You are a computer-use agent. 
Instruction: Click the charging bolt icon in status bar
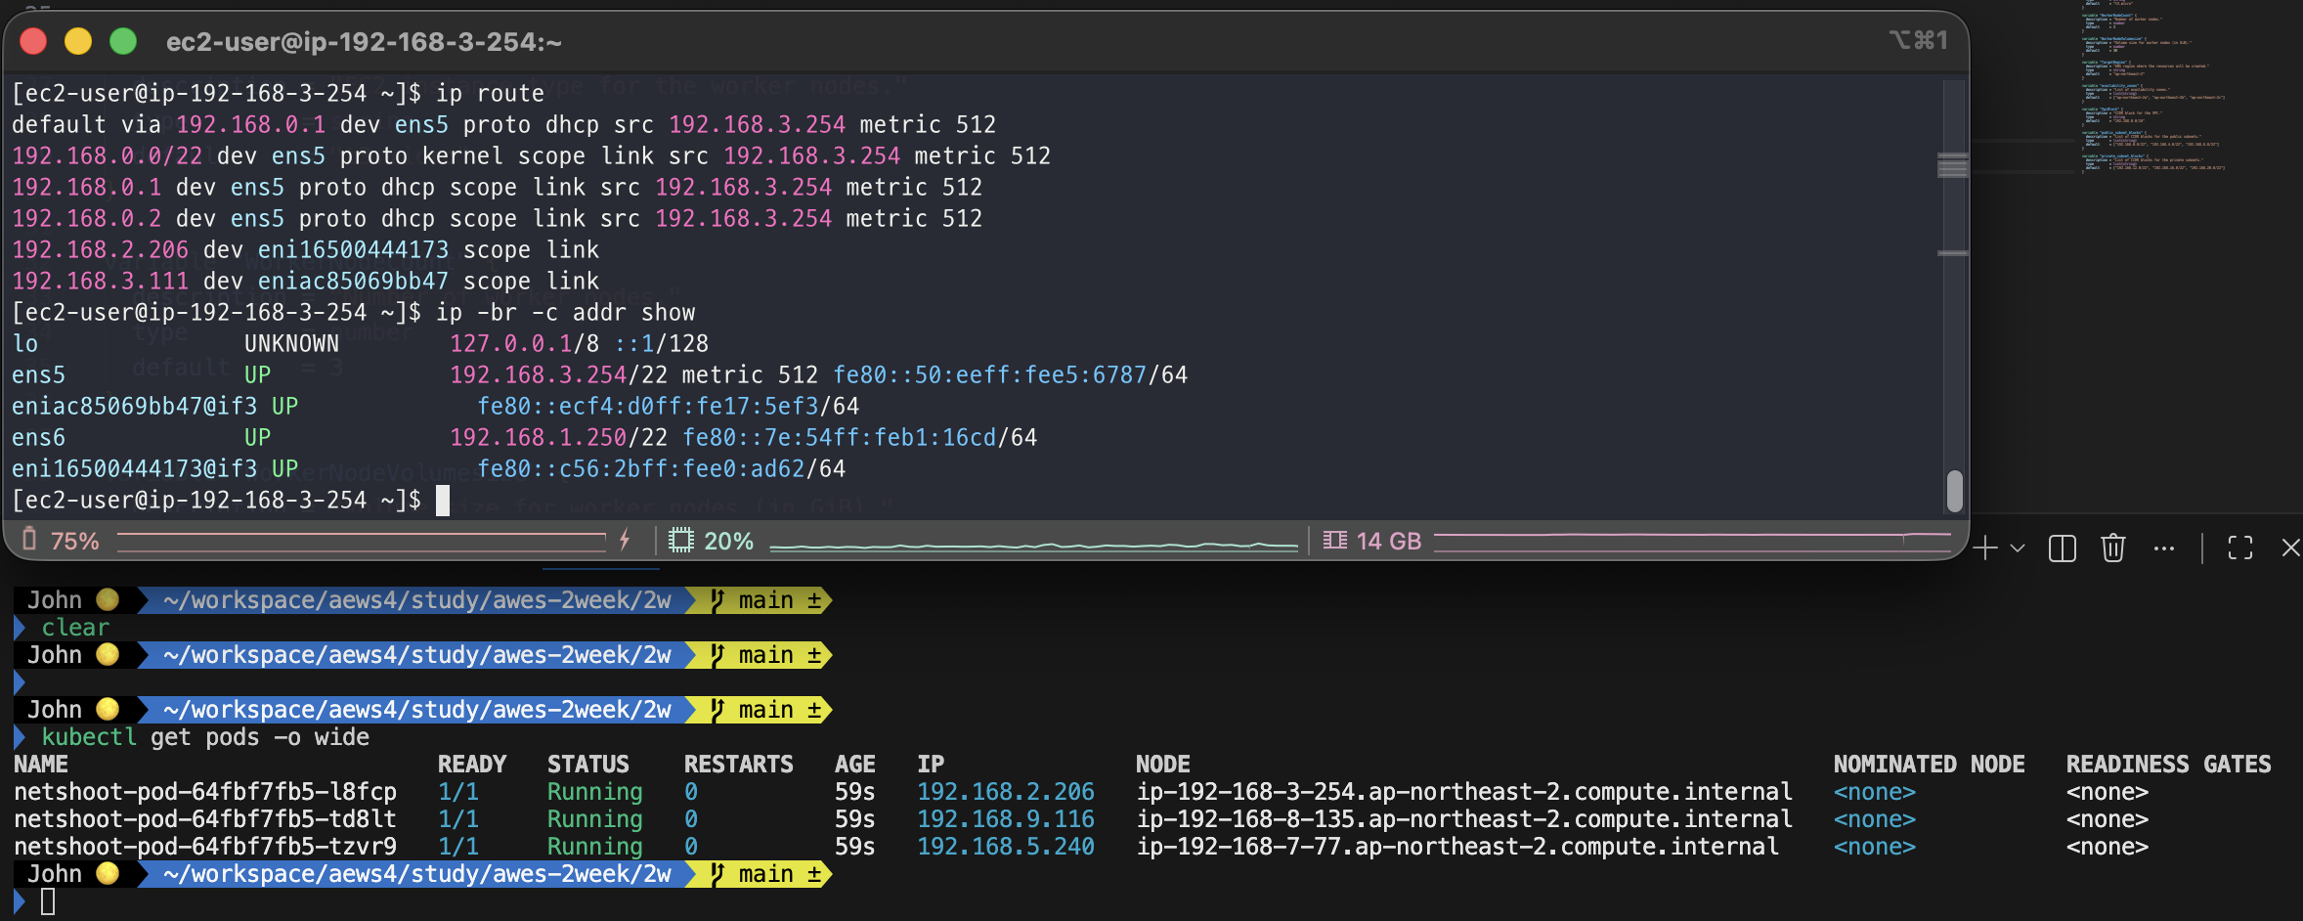tap(625, 540)
